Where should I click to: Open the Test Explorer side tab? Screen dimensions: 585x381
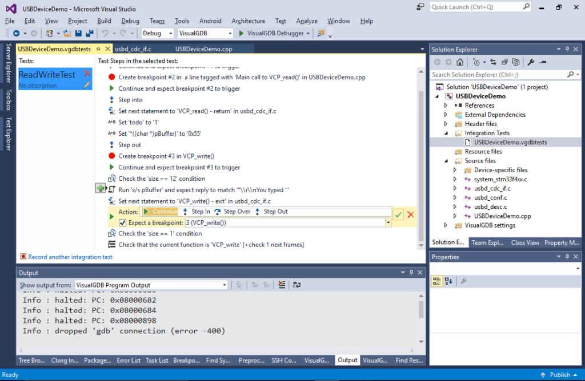pyautogui.click(x=8, y=133)
